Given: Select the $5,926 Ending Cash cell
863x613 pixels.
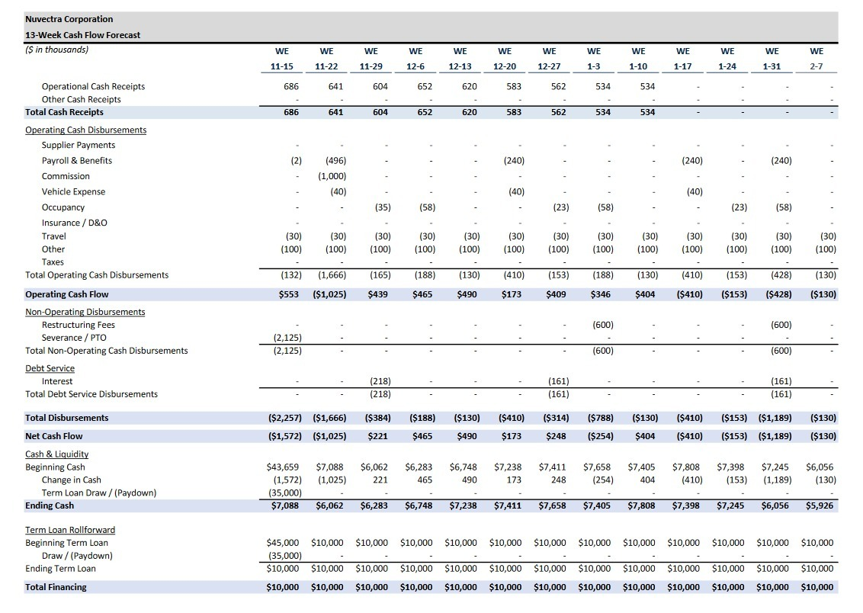Looking at the screenshot, I should pyautogui.click(x=820, y=505).
